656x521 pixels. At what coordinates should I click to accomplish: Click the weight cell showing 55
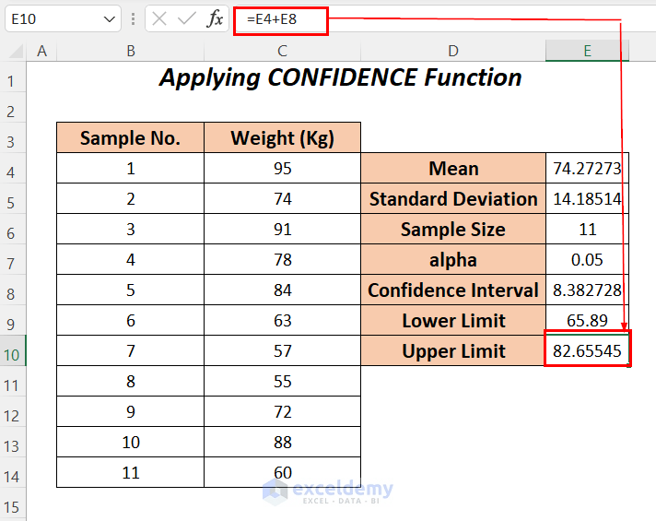pyautogui.click(x=283, y=381)
